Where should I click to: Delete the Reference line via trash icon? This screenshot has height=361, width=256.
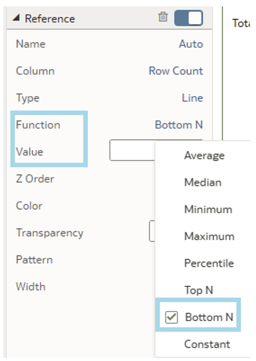tap(163, 17)
